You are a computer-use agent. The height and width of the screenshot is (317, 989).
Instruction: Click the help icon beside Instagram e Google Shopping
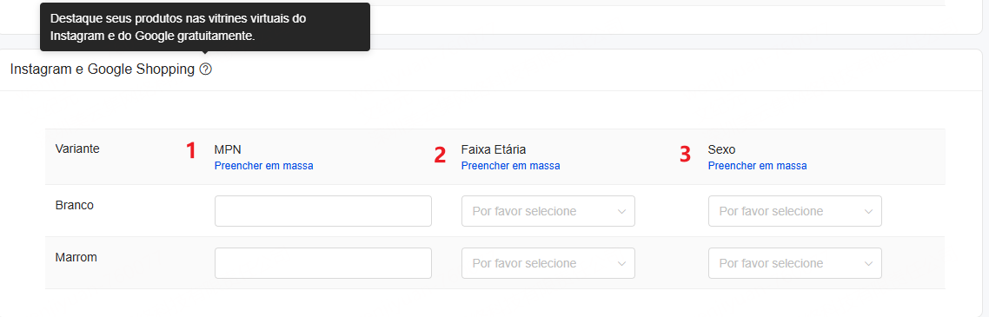(206, 70)
